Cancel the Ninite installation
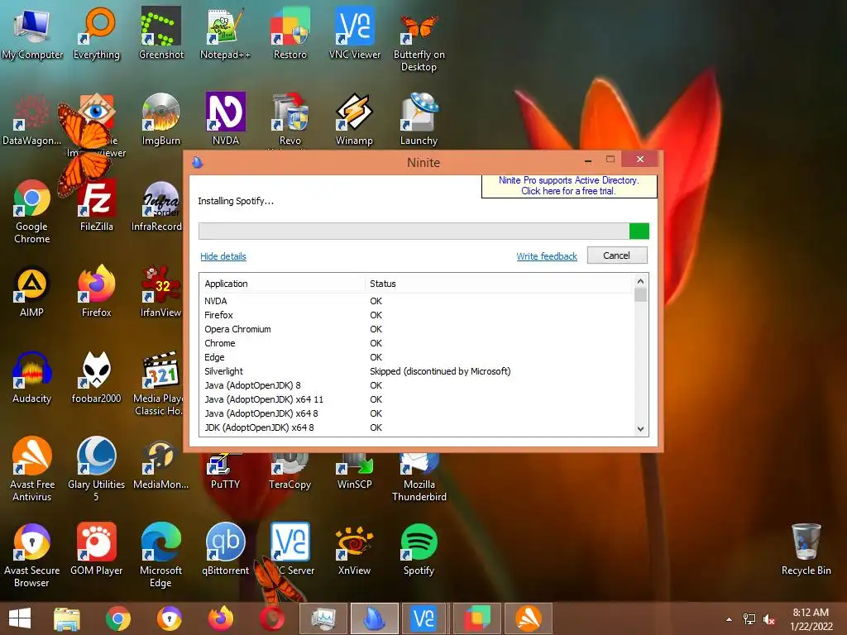 tap(617, 255)
